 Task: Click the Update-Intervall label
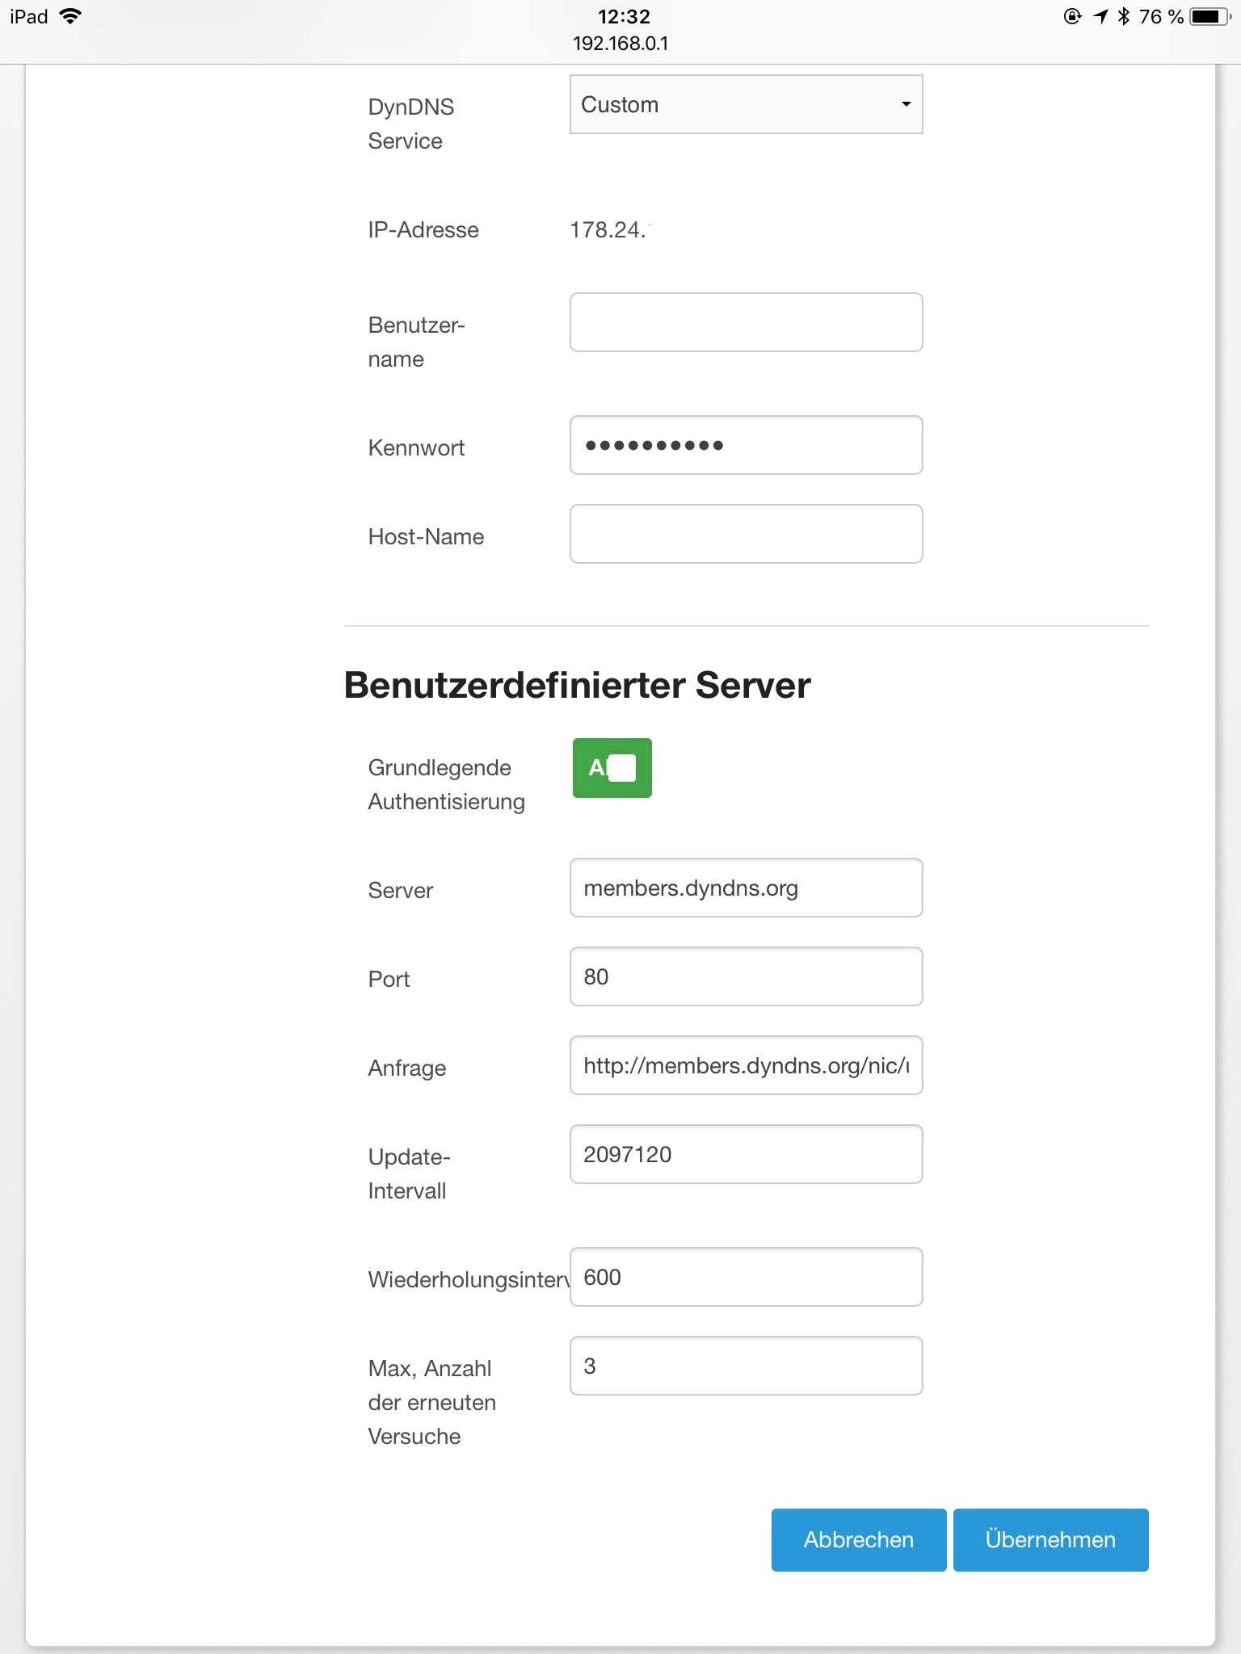(409, 1173)
